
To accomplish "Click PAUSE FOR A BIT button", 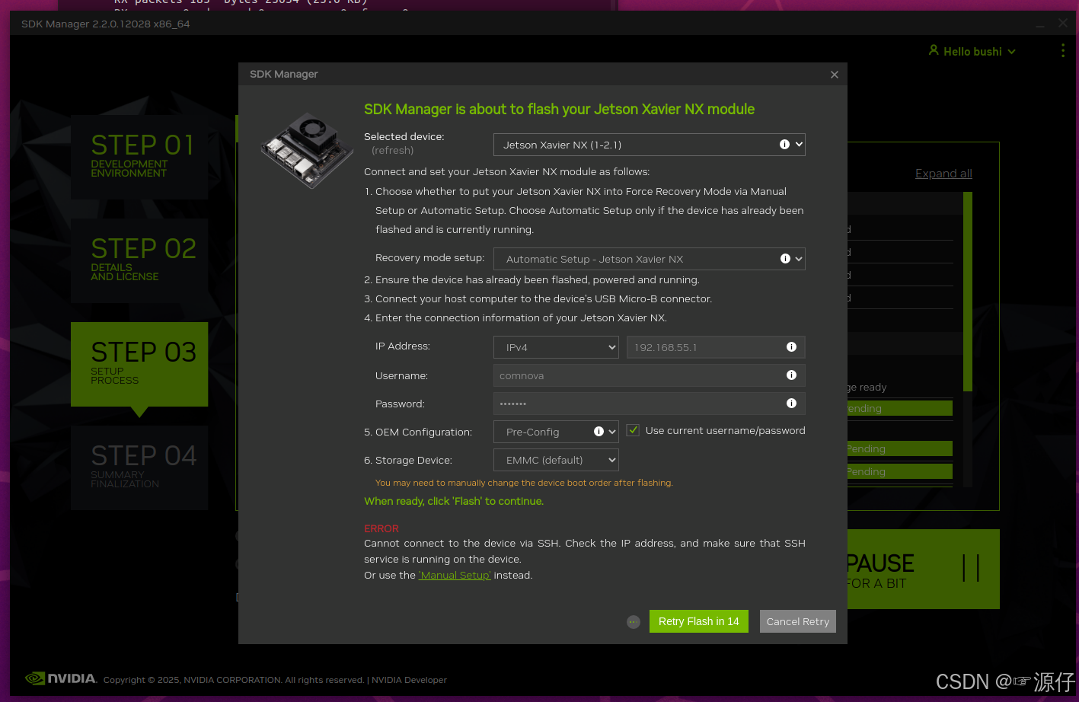I will pyautogui.click(x=923, y=569).
